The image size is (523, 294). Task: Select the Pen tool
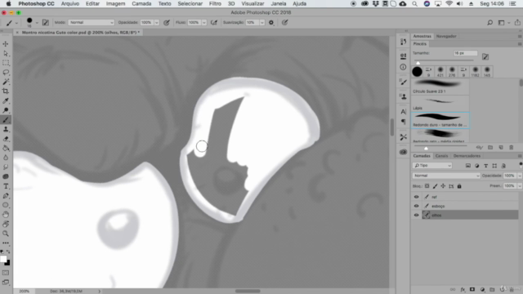(6, 196)
